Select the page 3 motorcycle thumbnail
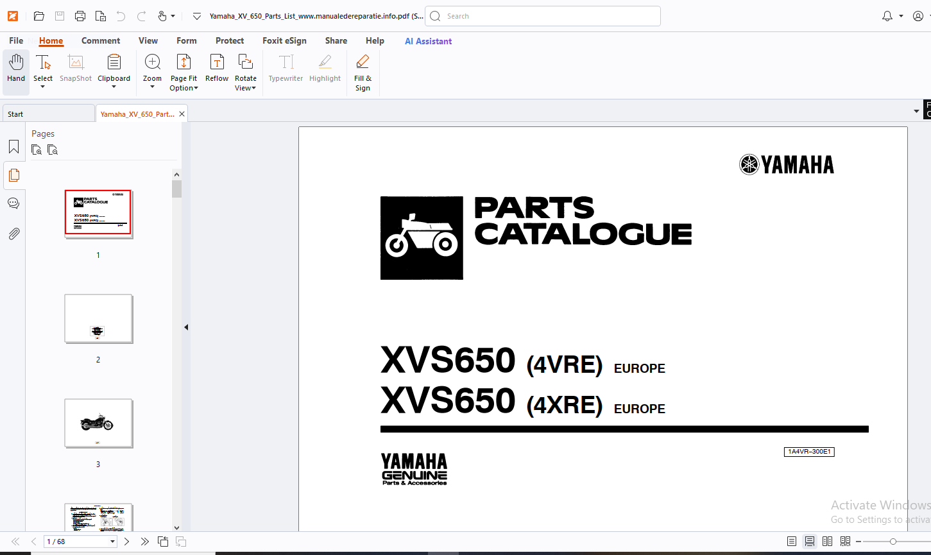 pyautogui.click(x=98, y=423)
